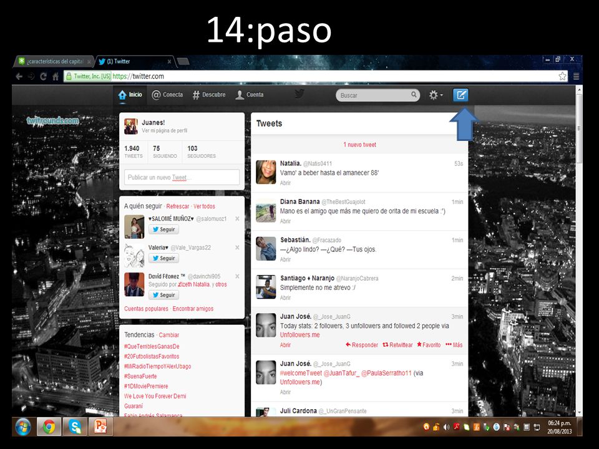
Task: Follow SALOMÉ MUÑOZ
Action: (x=164, y=229)
